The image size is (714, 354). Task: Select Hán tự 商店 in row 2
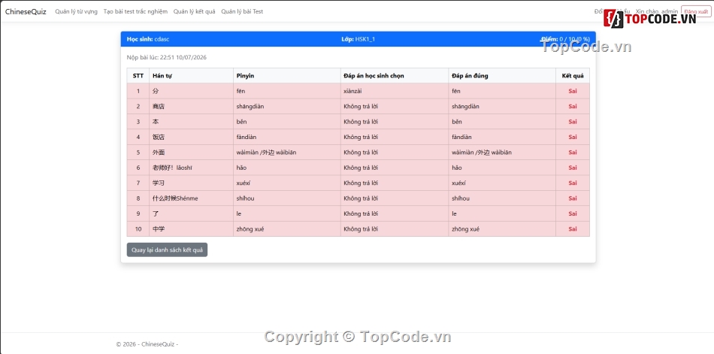159,107
